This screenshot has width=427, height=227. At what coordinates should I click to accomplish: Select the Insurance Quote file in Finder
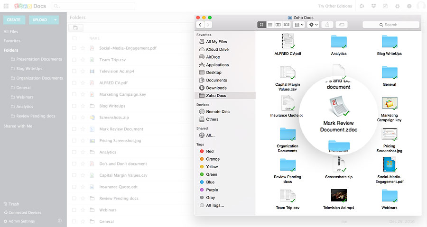point(288,103)
